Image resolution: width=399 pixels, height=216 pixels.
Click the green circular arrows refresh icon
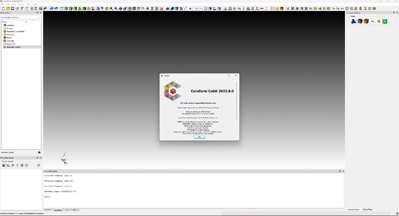tap(107, 9)
